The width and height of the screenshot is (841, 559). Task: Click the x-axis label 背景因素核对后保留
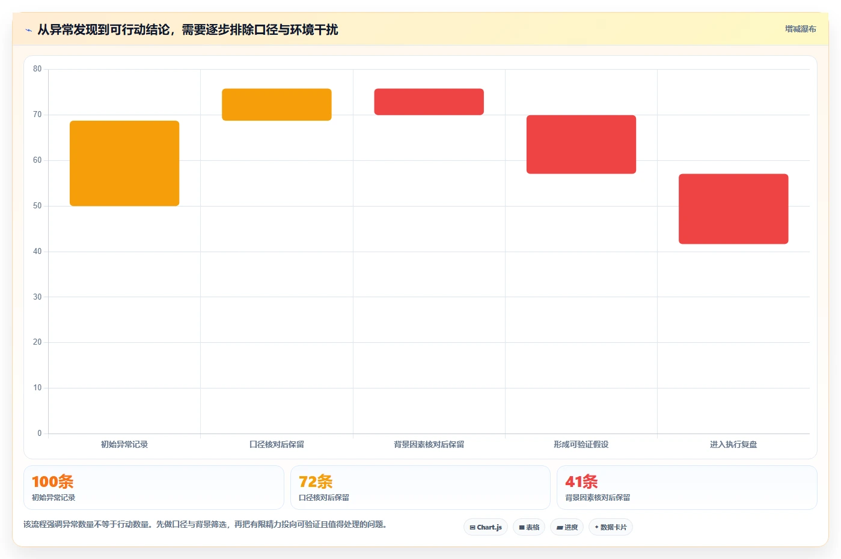[x=429, y=444]
